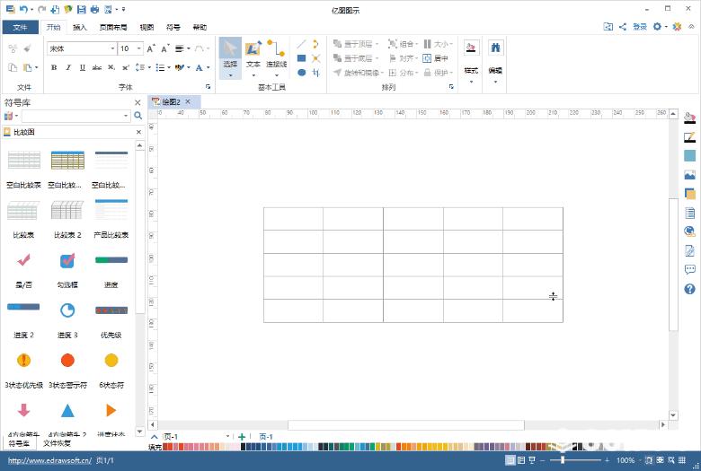The width and height of the screenshot is (701, 471).
Task: Switch to the 插入 ribbon tab
Action: click(x=80, y=27)
